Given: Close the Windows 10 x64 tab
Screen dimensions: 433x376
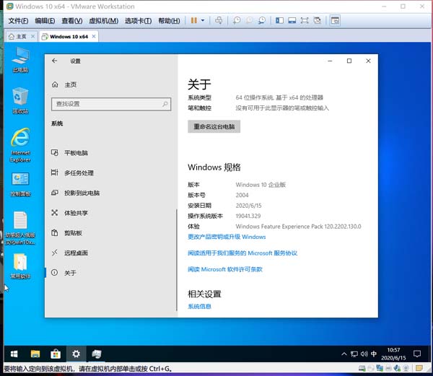Looking at the screenshot, I should point(94,36).
